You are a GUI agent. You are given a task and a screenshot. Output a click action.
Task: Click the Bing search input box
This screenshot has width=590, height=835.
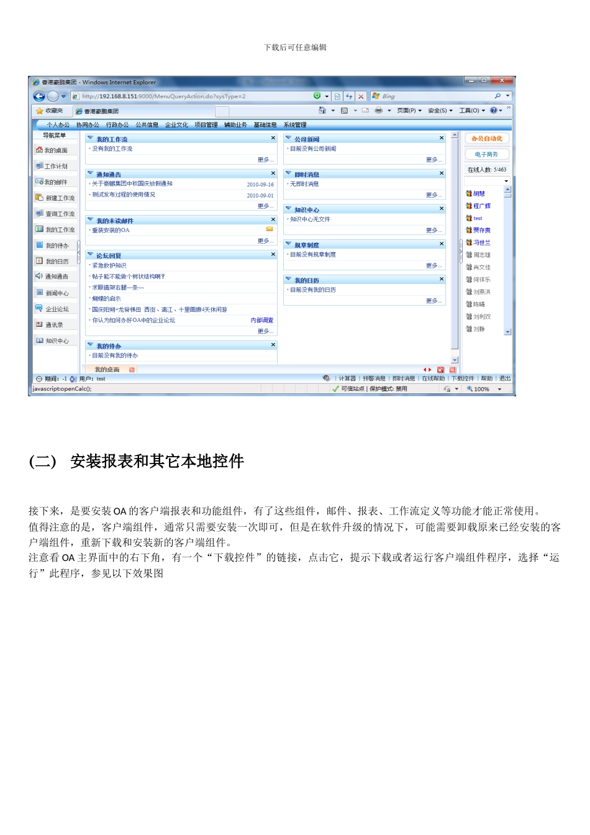432,96
